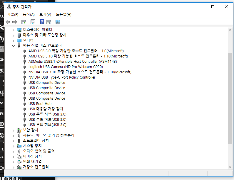Click the blue Help question mark icon
234x180 pixels.
(x=42, y=22)
